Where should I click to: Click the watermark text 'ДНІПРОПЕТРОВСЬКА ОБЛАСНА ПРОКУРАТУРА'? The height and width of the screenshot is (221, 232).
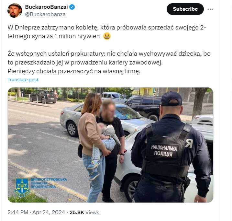click(x=49, y=183)
